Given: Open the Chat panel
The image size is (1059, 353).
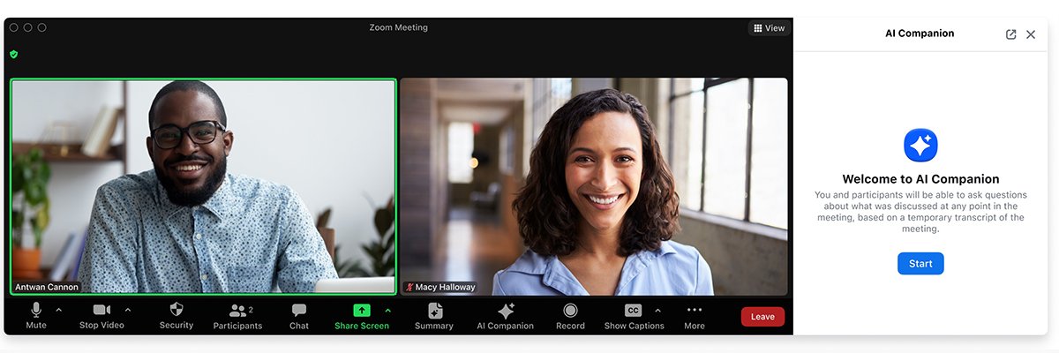Looking at the screenshot, I should (299, 315).
